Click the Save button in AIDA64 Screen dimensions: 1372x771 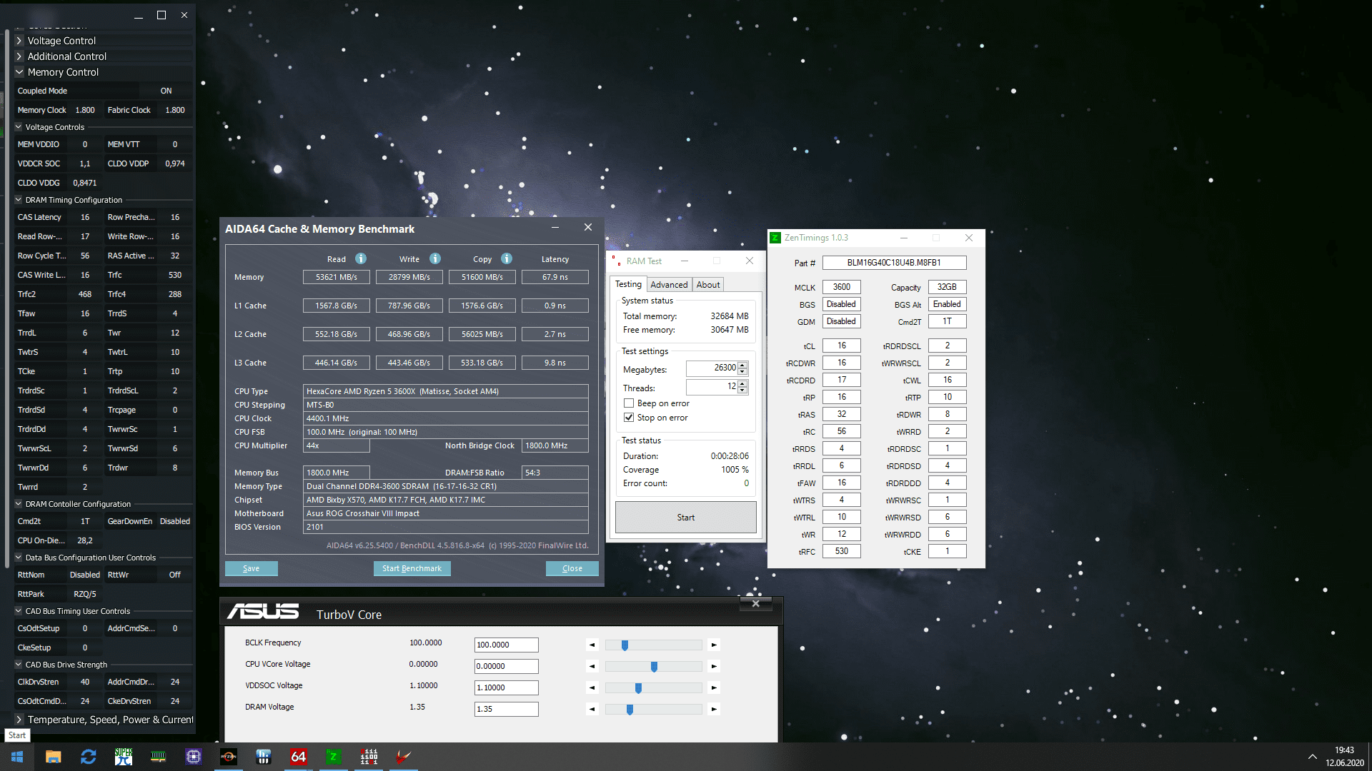coord(251,568)
